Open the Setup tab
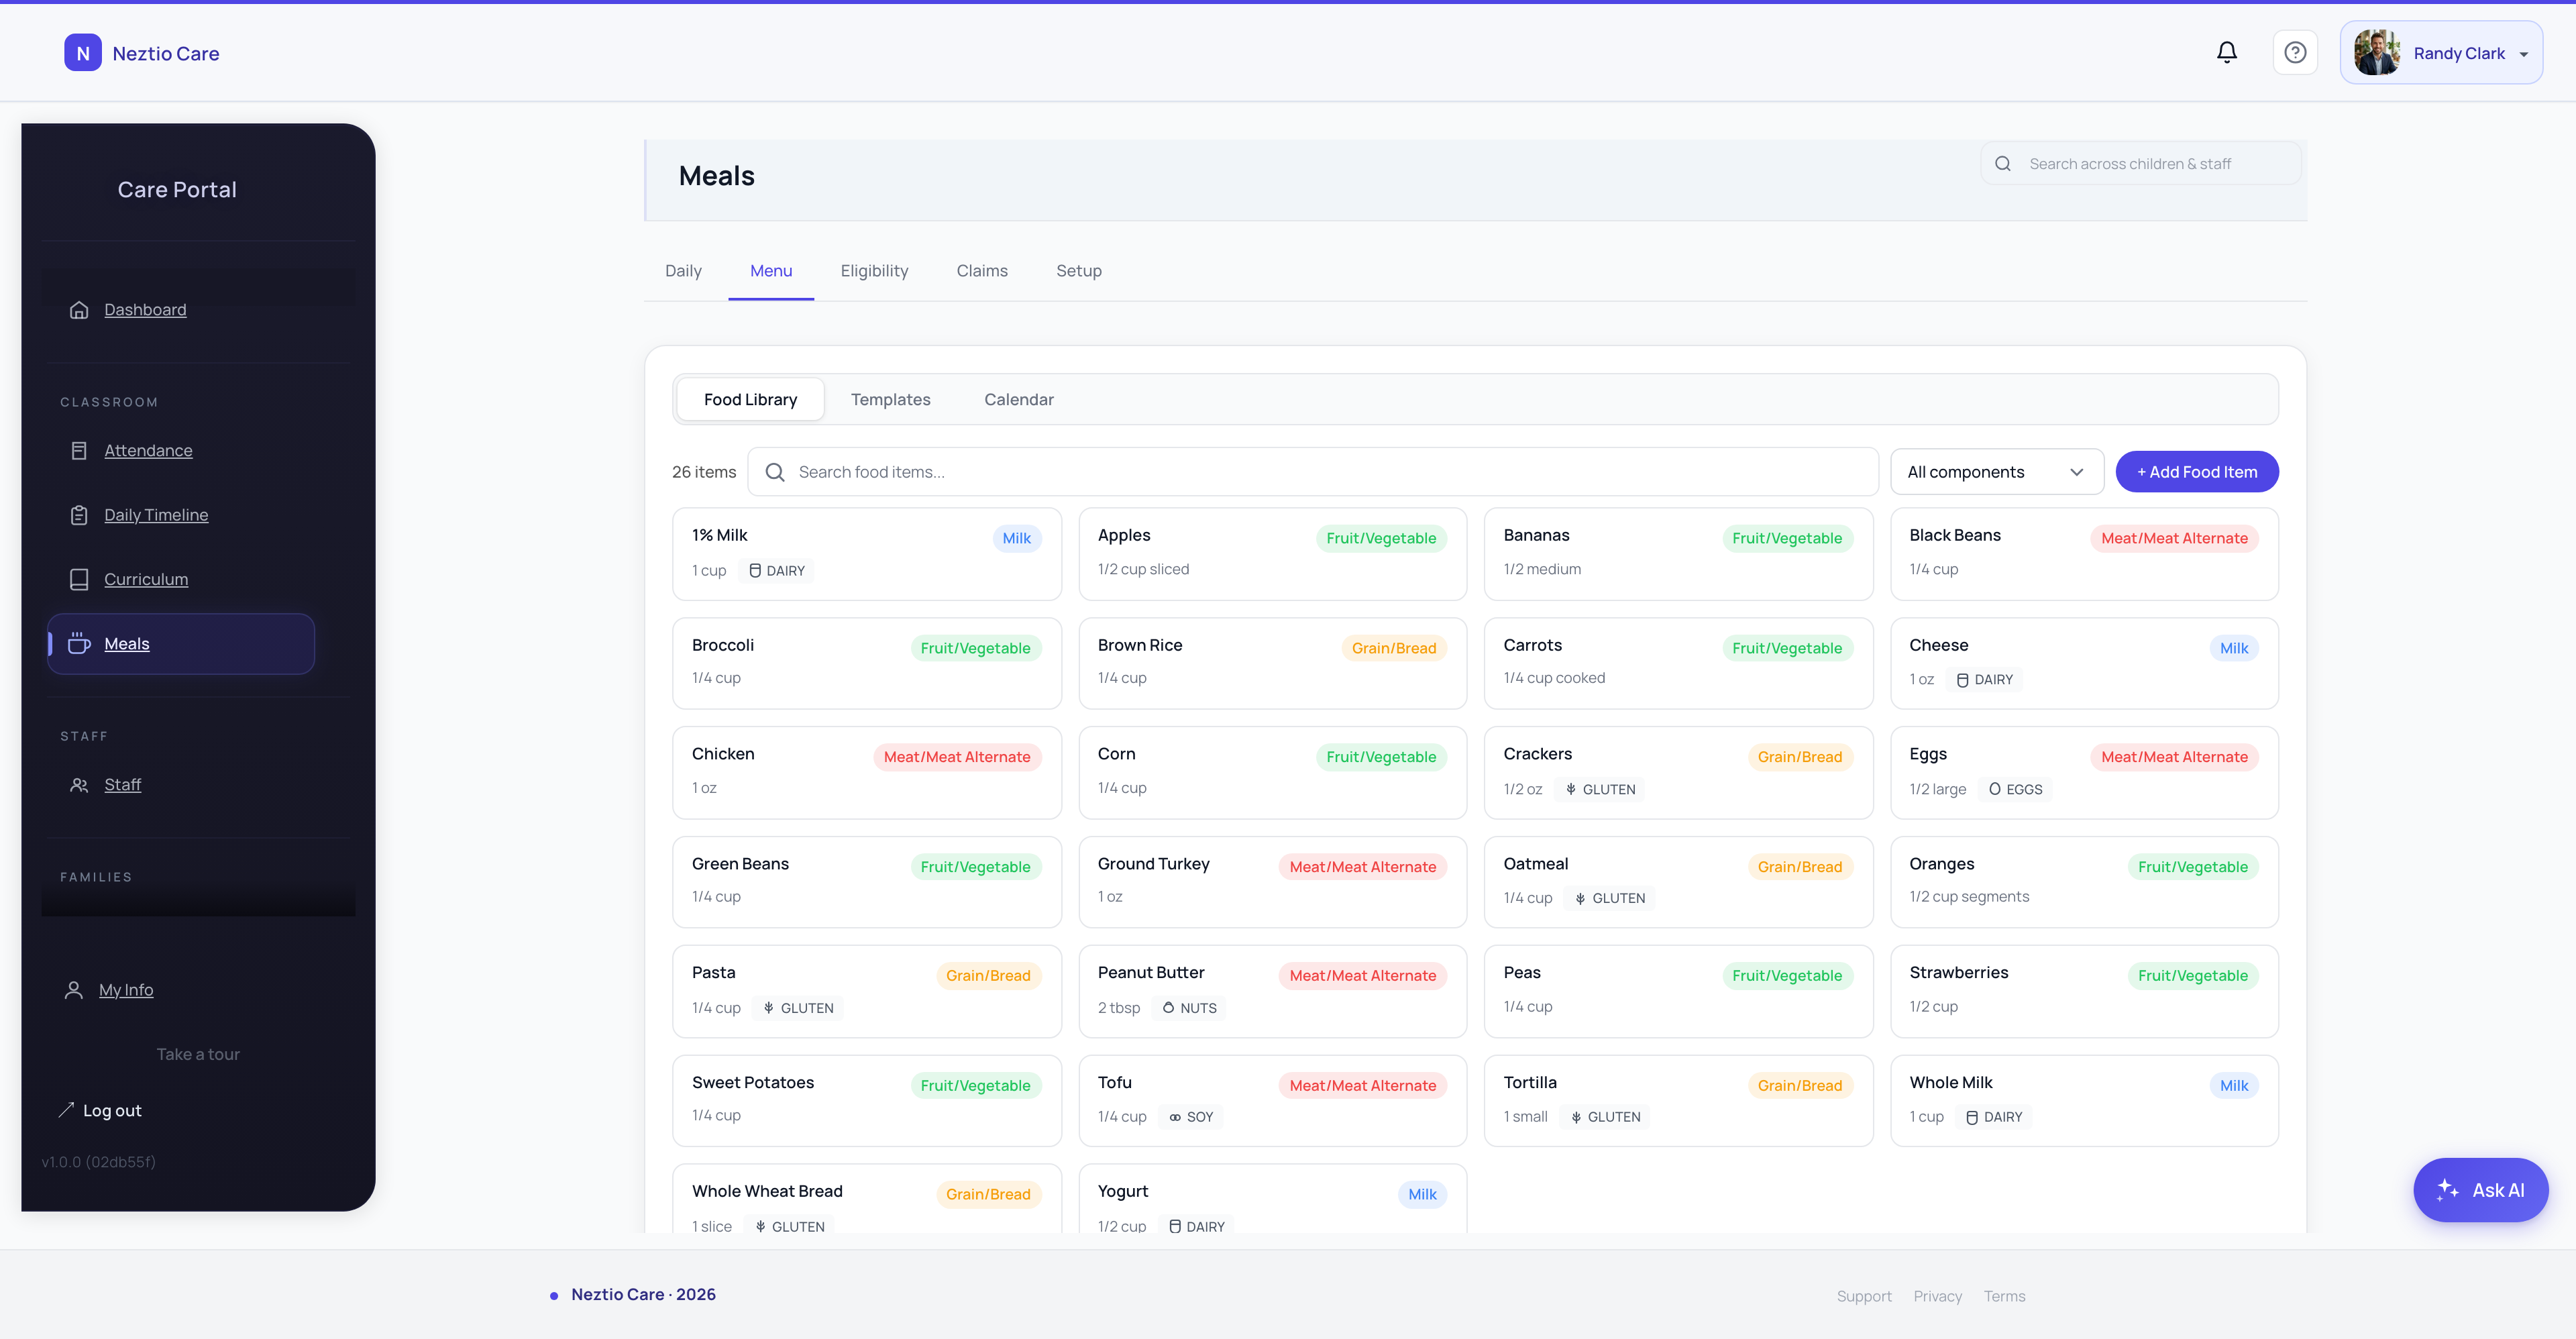This screenshot has width=2576, height=1339. pyautogui.click(x=1079, y=271)
